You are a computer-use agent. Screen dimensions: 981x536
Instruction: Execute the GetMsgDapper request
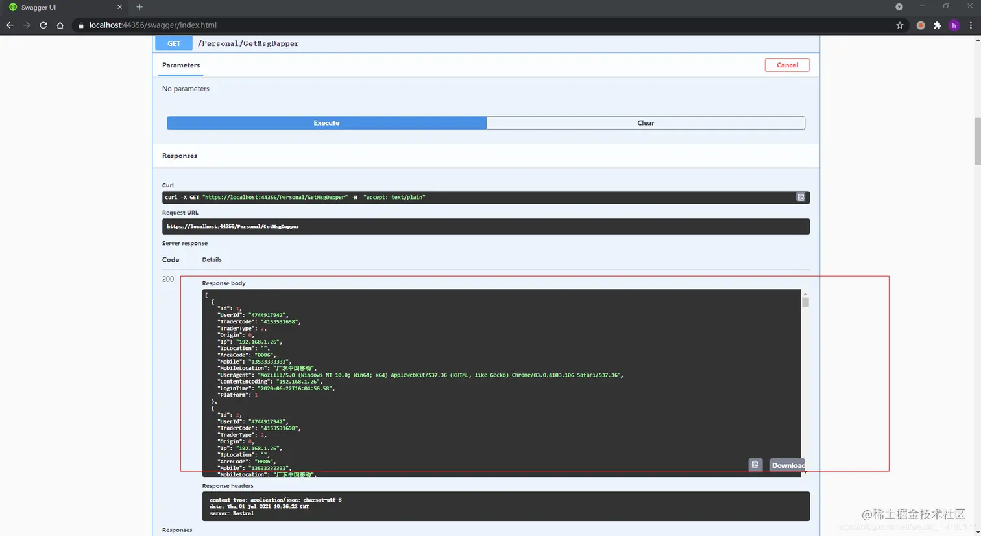point(326,123)
